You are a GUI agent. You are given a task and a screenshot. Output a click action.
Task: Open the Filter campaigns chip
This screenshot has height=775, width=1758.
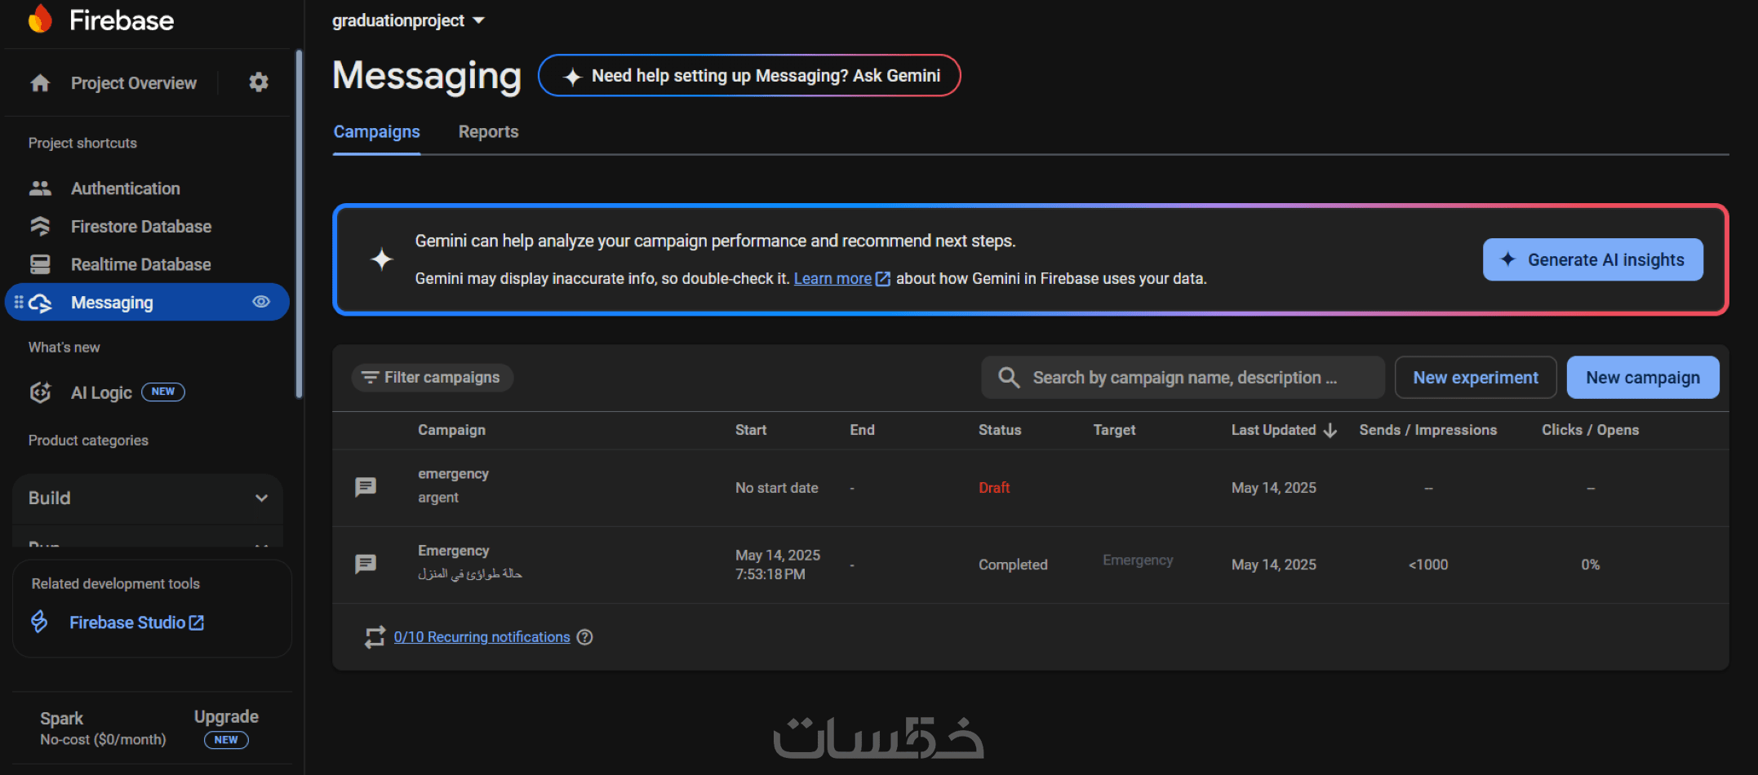pos(432,377)
